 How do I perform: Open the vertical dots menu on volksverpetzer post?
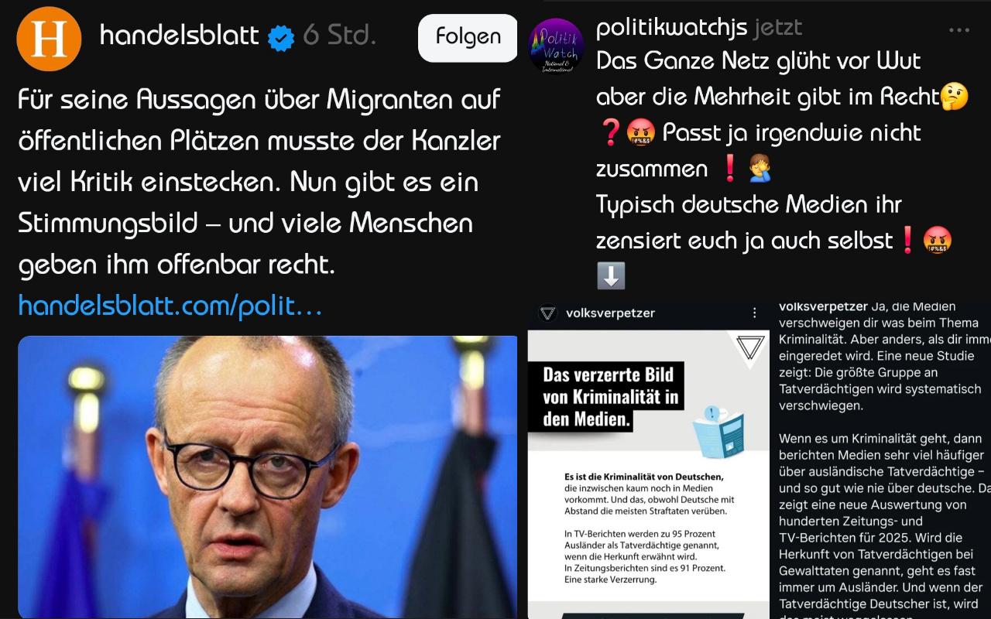(x=755, y=313)
